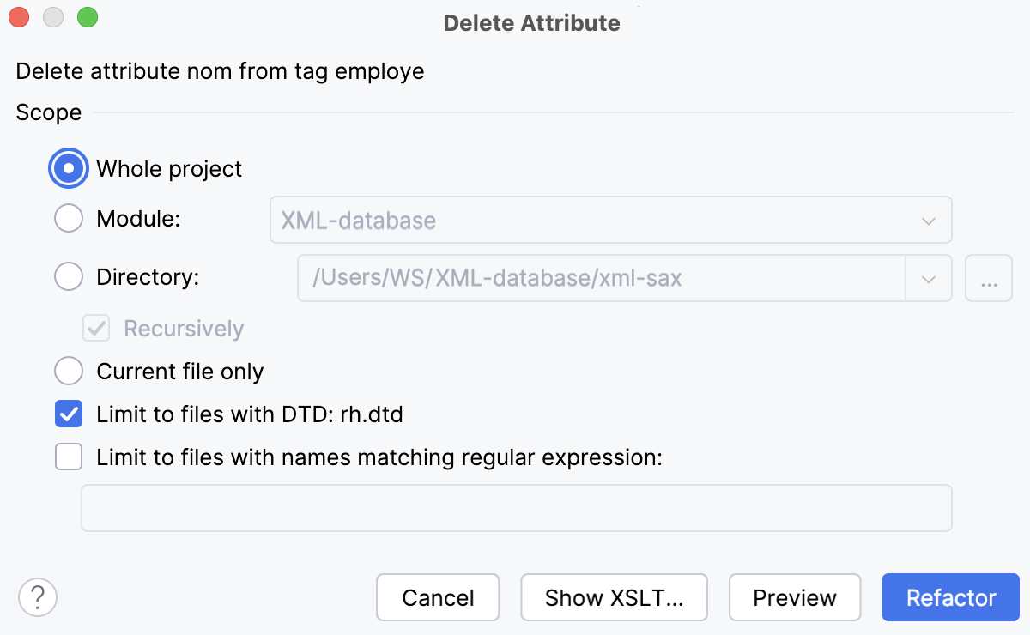
Task: Open the XML-database module dropdown
Action: pos(611,220)
